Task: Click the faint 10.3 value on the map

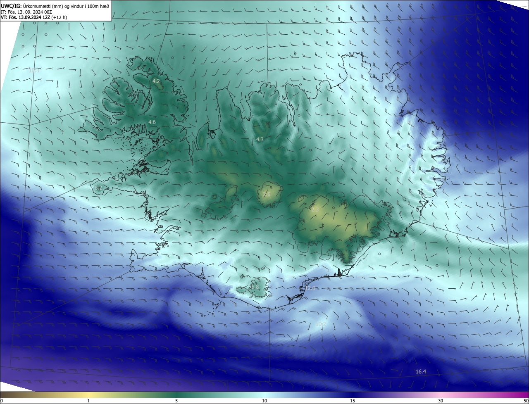Action: [x=34, y=70]
